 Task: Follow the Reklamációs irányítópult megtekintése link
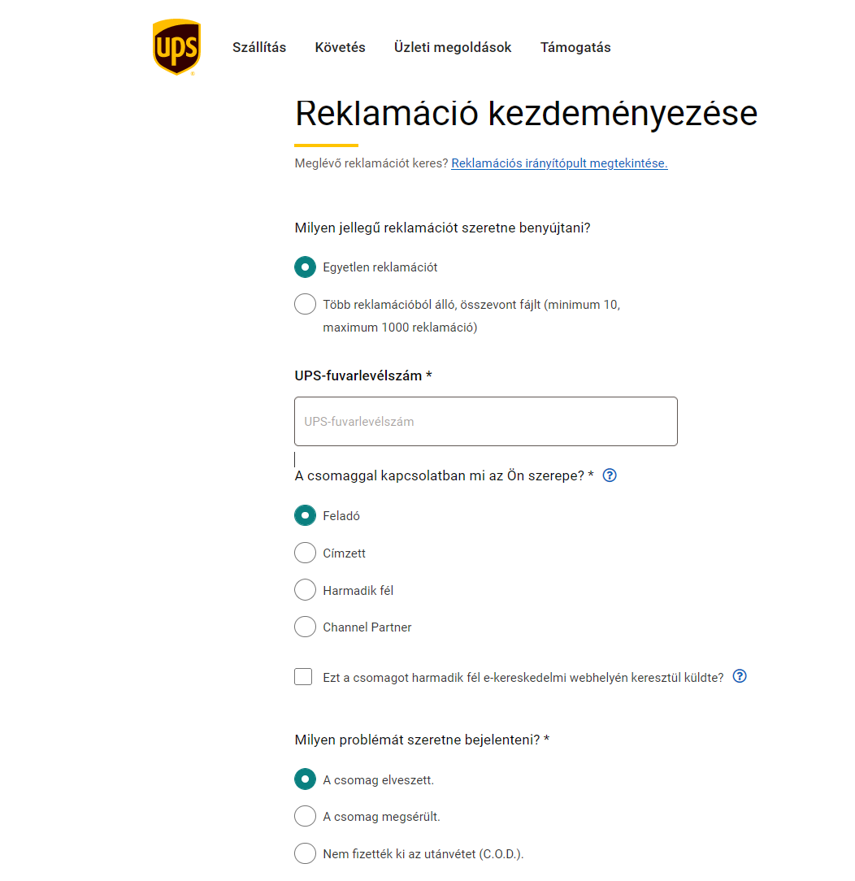click(559, 163)
